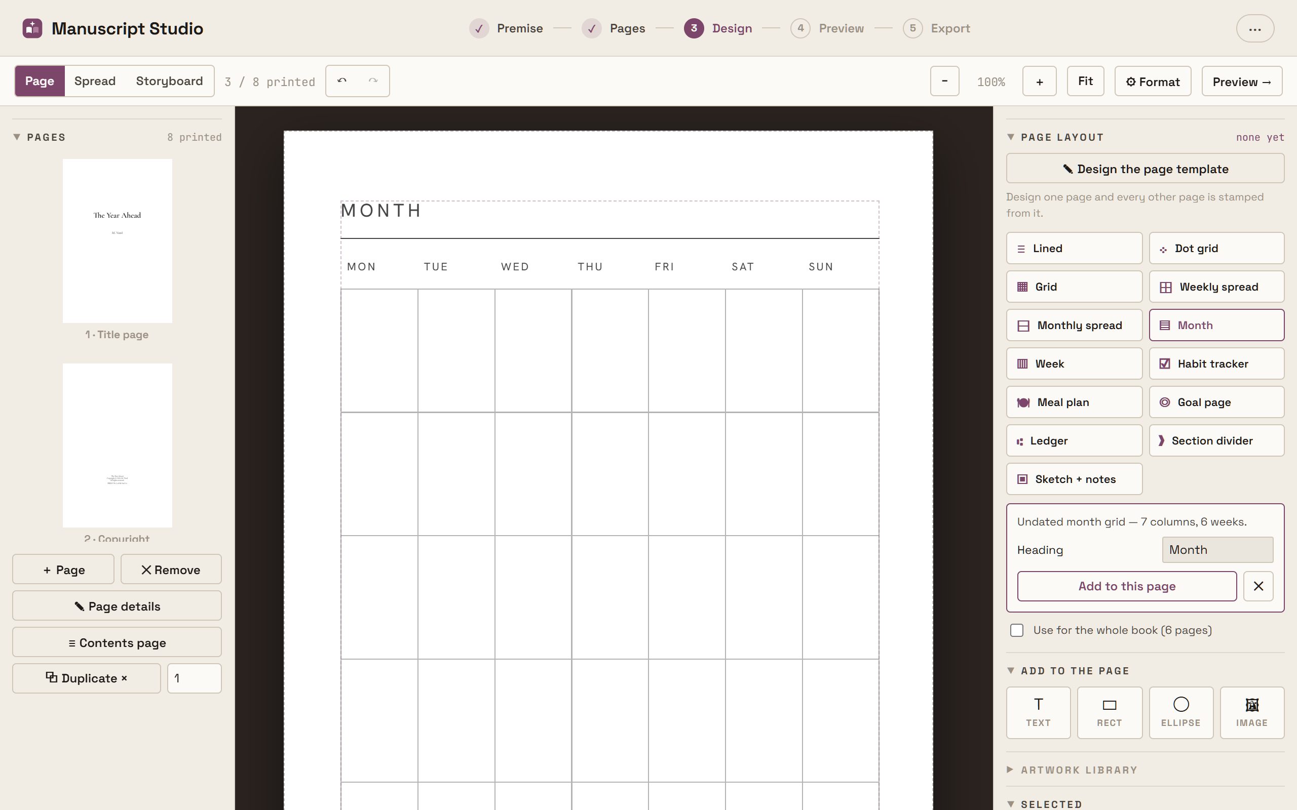Image resolution: width=1297 pixels, height=810 pixels.
Task: Add a Rect shape to the page
Action: coord(1110,713)
